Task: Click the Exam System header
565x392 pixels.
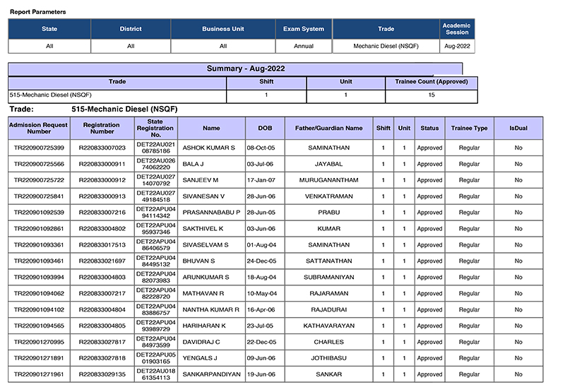Action: click(x=304, y=29)
